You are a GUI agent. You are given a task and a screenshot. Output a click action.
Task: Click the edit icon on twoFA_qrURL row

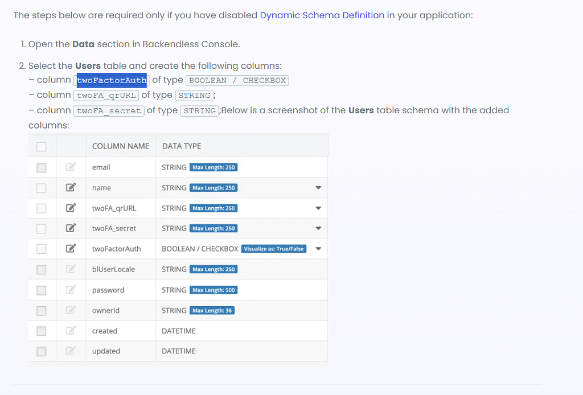(71, 208)
